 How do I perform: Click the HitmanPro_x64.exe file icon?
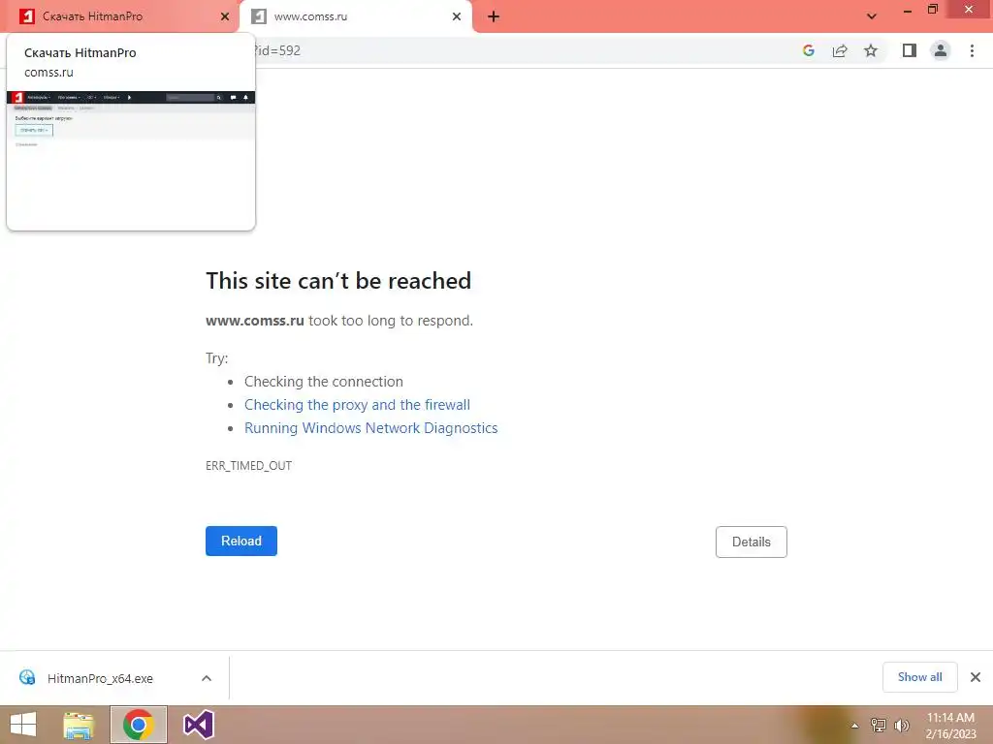[27, 677]
